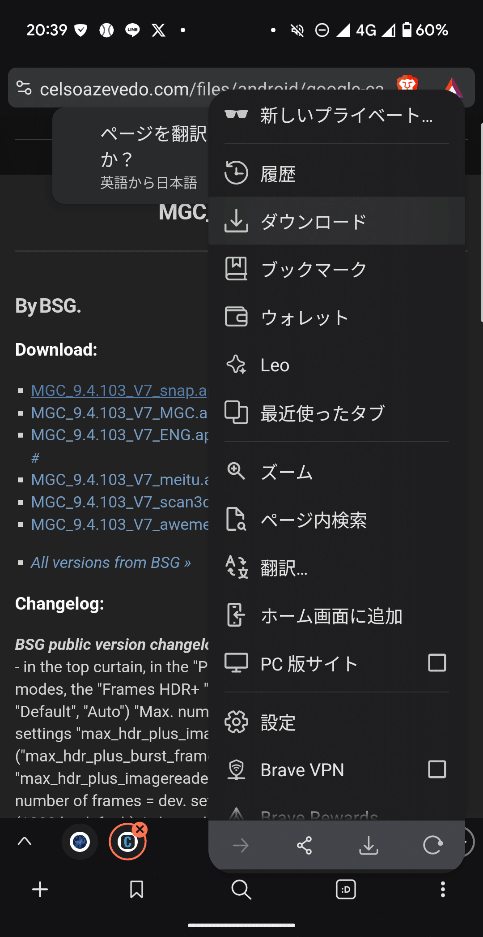
Task: Tap the share icon in menu footer
Action: point(305,845)
